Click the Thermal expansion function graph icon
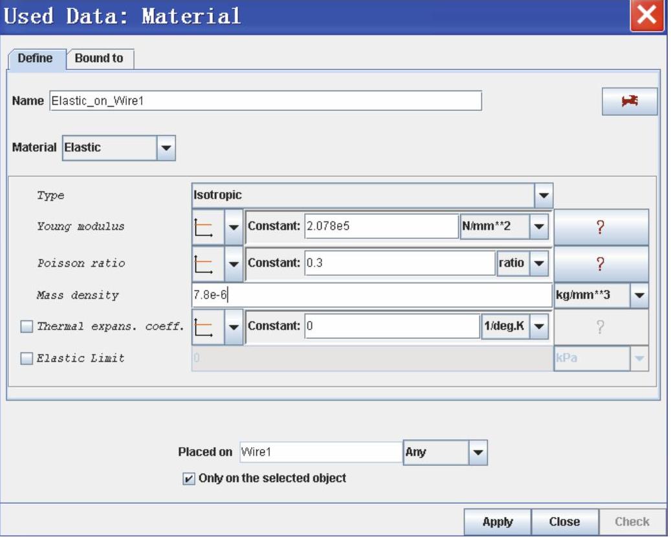Image resolution: width=671 pixels, height=537 pixels. [204, 326]
